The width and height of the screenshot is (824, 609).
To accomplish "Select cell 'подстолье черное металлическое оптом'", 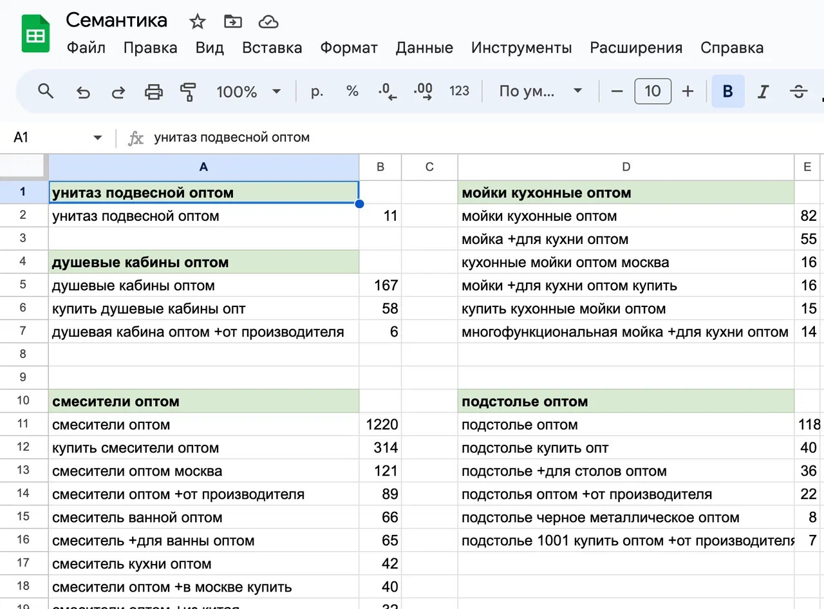I will pos(626,517).
